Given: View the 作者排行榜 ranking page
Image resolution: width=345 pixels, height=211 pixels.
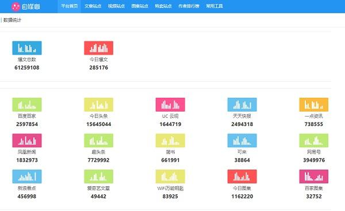Looking at the screenshot, I should (189, 6).
